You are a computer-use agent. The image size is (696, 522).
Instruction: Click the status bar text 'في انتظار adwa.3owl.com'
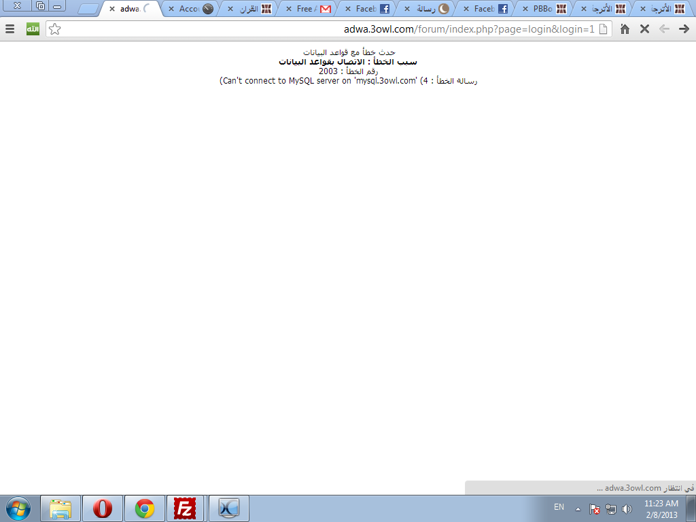[646, 488]
